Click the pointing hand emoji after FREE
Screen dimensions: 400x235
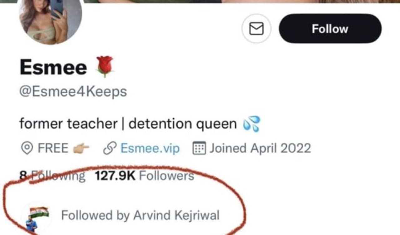[81, 148]
